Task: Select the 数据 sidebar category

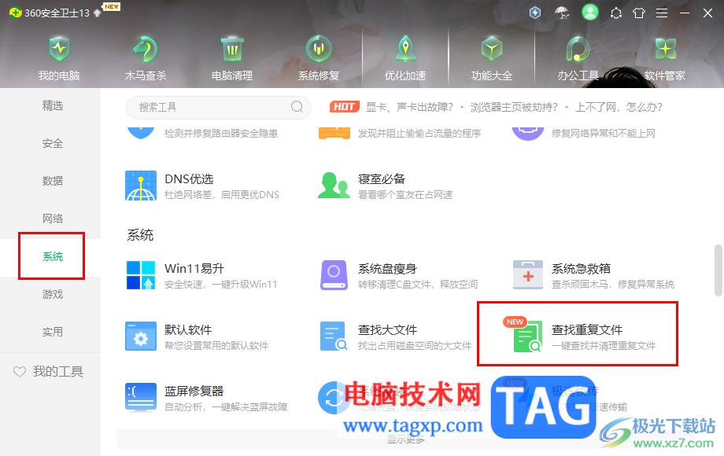Action: coord(53,181)
